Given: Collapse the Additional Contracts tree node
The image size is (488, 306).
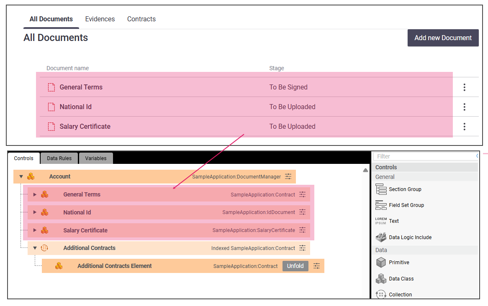Looking at the screenshot, I should click(x=35, y=248).
